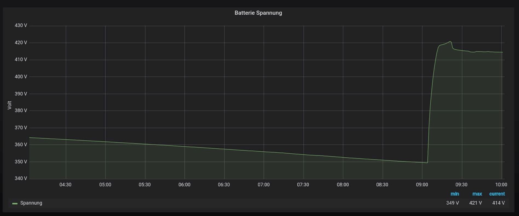
Task: Click the 420 V y-axis label
Action: [21, 43]
